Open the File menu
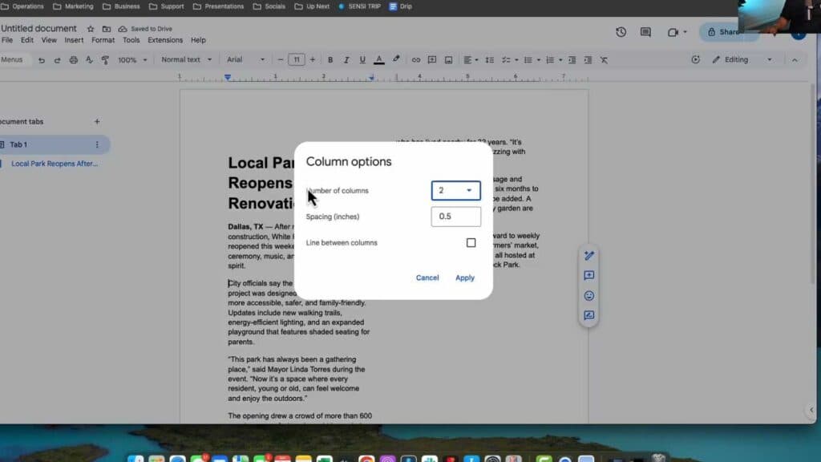Viewport: 821px width, 462px height. [6, 40]
